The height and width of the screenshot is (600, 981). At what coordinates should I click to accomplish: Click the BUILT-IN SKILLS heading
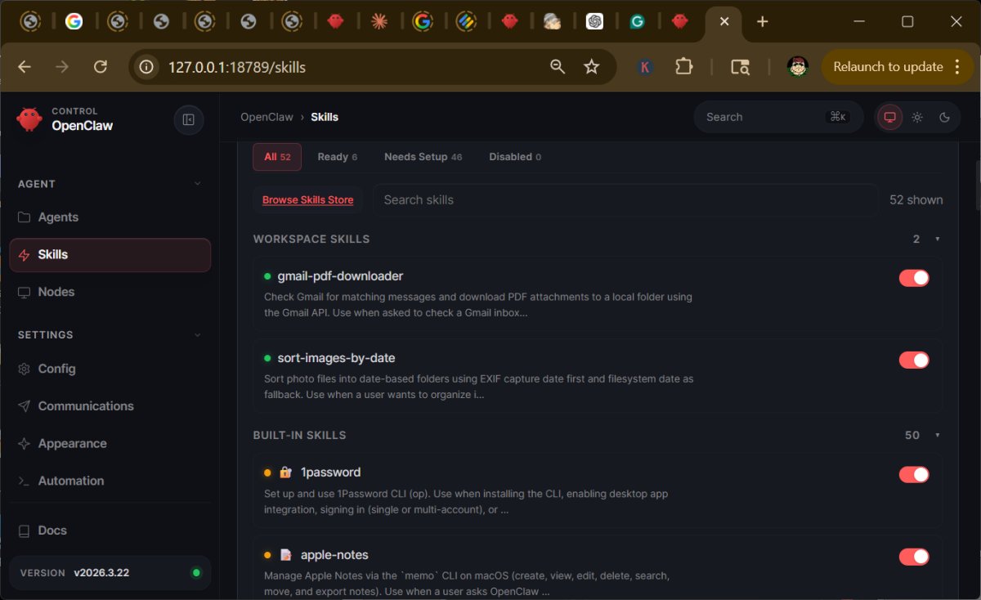pos(299,436)
